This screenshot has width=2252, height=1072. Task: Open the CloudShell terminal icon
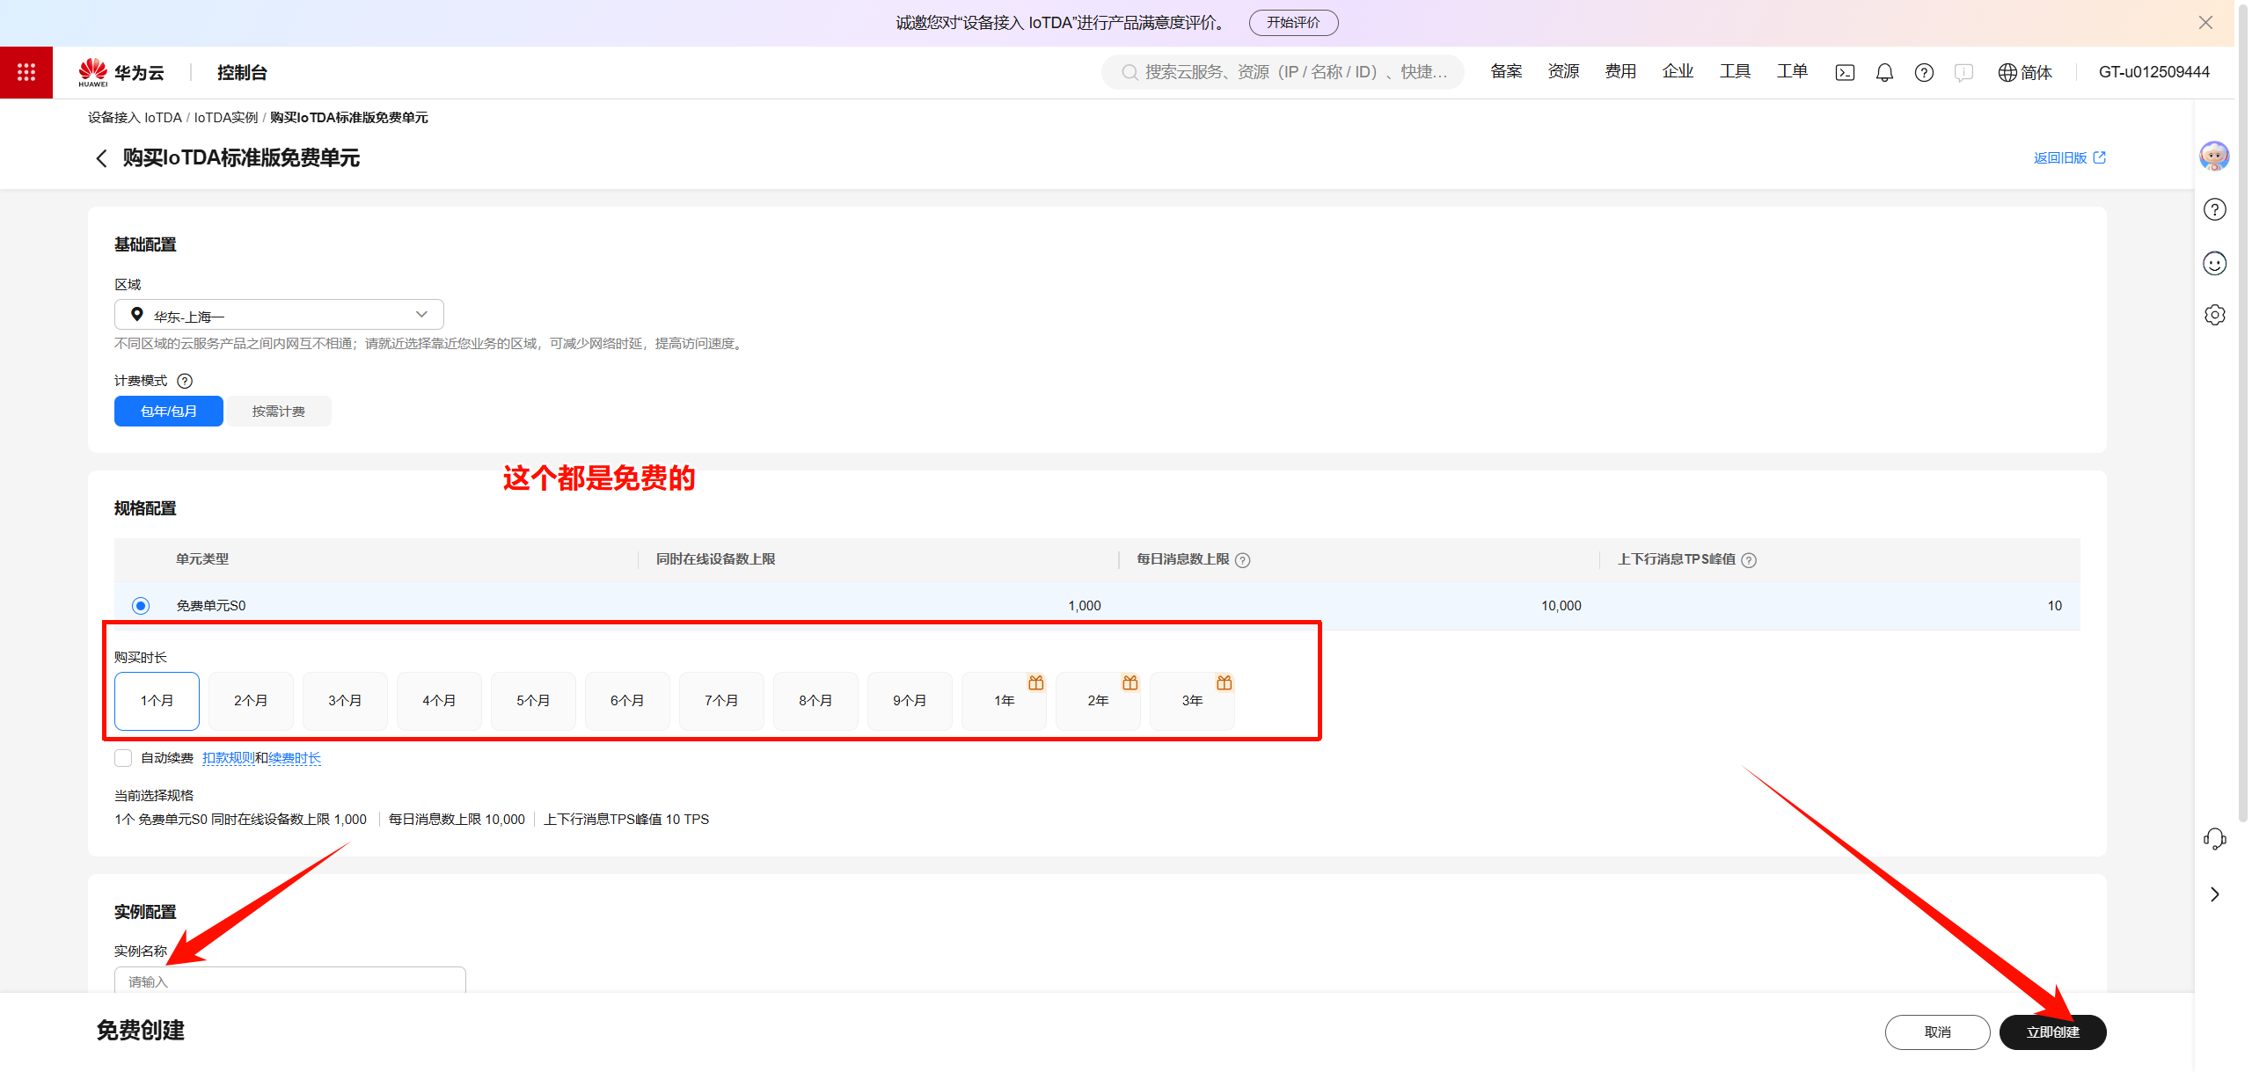point(1845,72)
